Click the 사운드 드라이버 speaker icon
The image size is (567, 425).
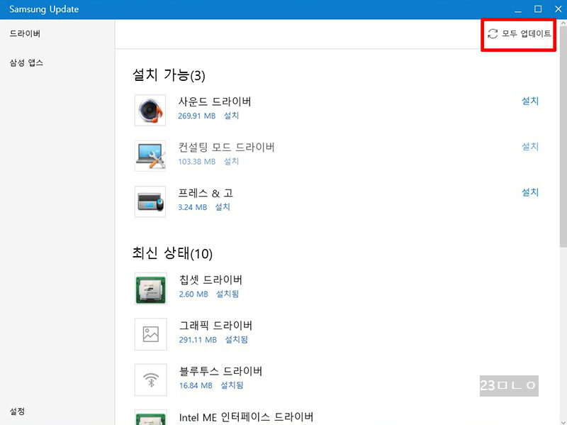[x=150, y=111]
